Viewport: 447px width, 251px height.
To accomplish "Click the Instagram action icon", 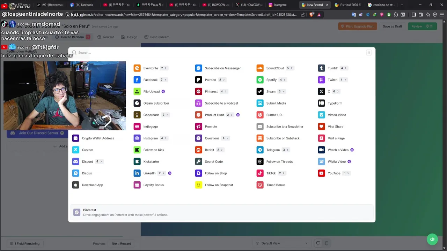I will (137, 138).
